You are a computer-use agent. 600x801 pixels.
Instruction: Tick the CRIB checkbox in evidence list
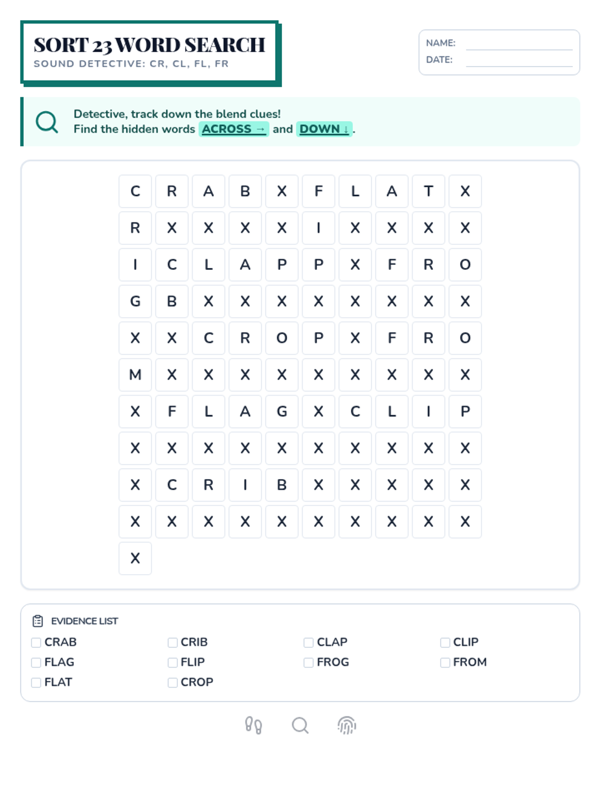(172, 642)
